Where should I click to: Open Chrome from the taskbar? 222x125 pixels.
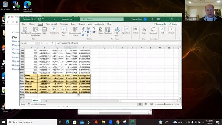tap(118, 122)
